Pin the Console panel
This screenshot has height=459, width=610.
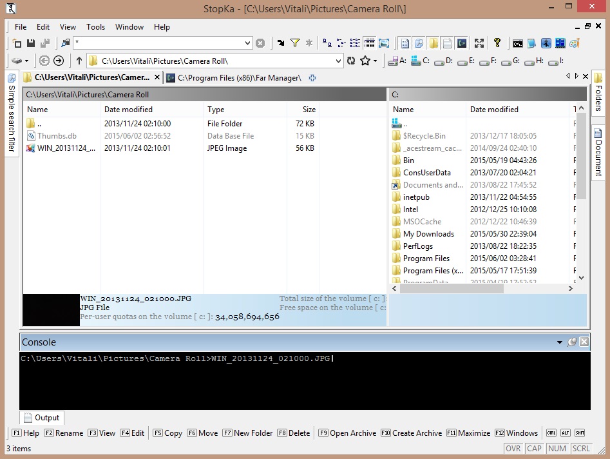point(572,342)
